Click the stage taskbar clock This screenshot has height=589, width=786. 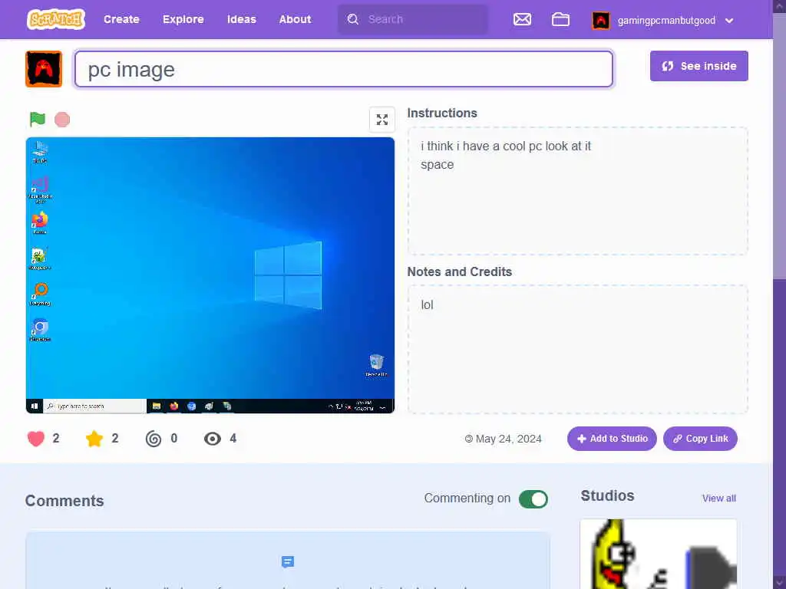[x=364, y=406]
